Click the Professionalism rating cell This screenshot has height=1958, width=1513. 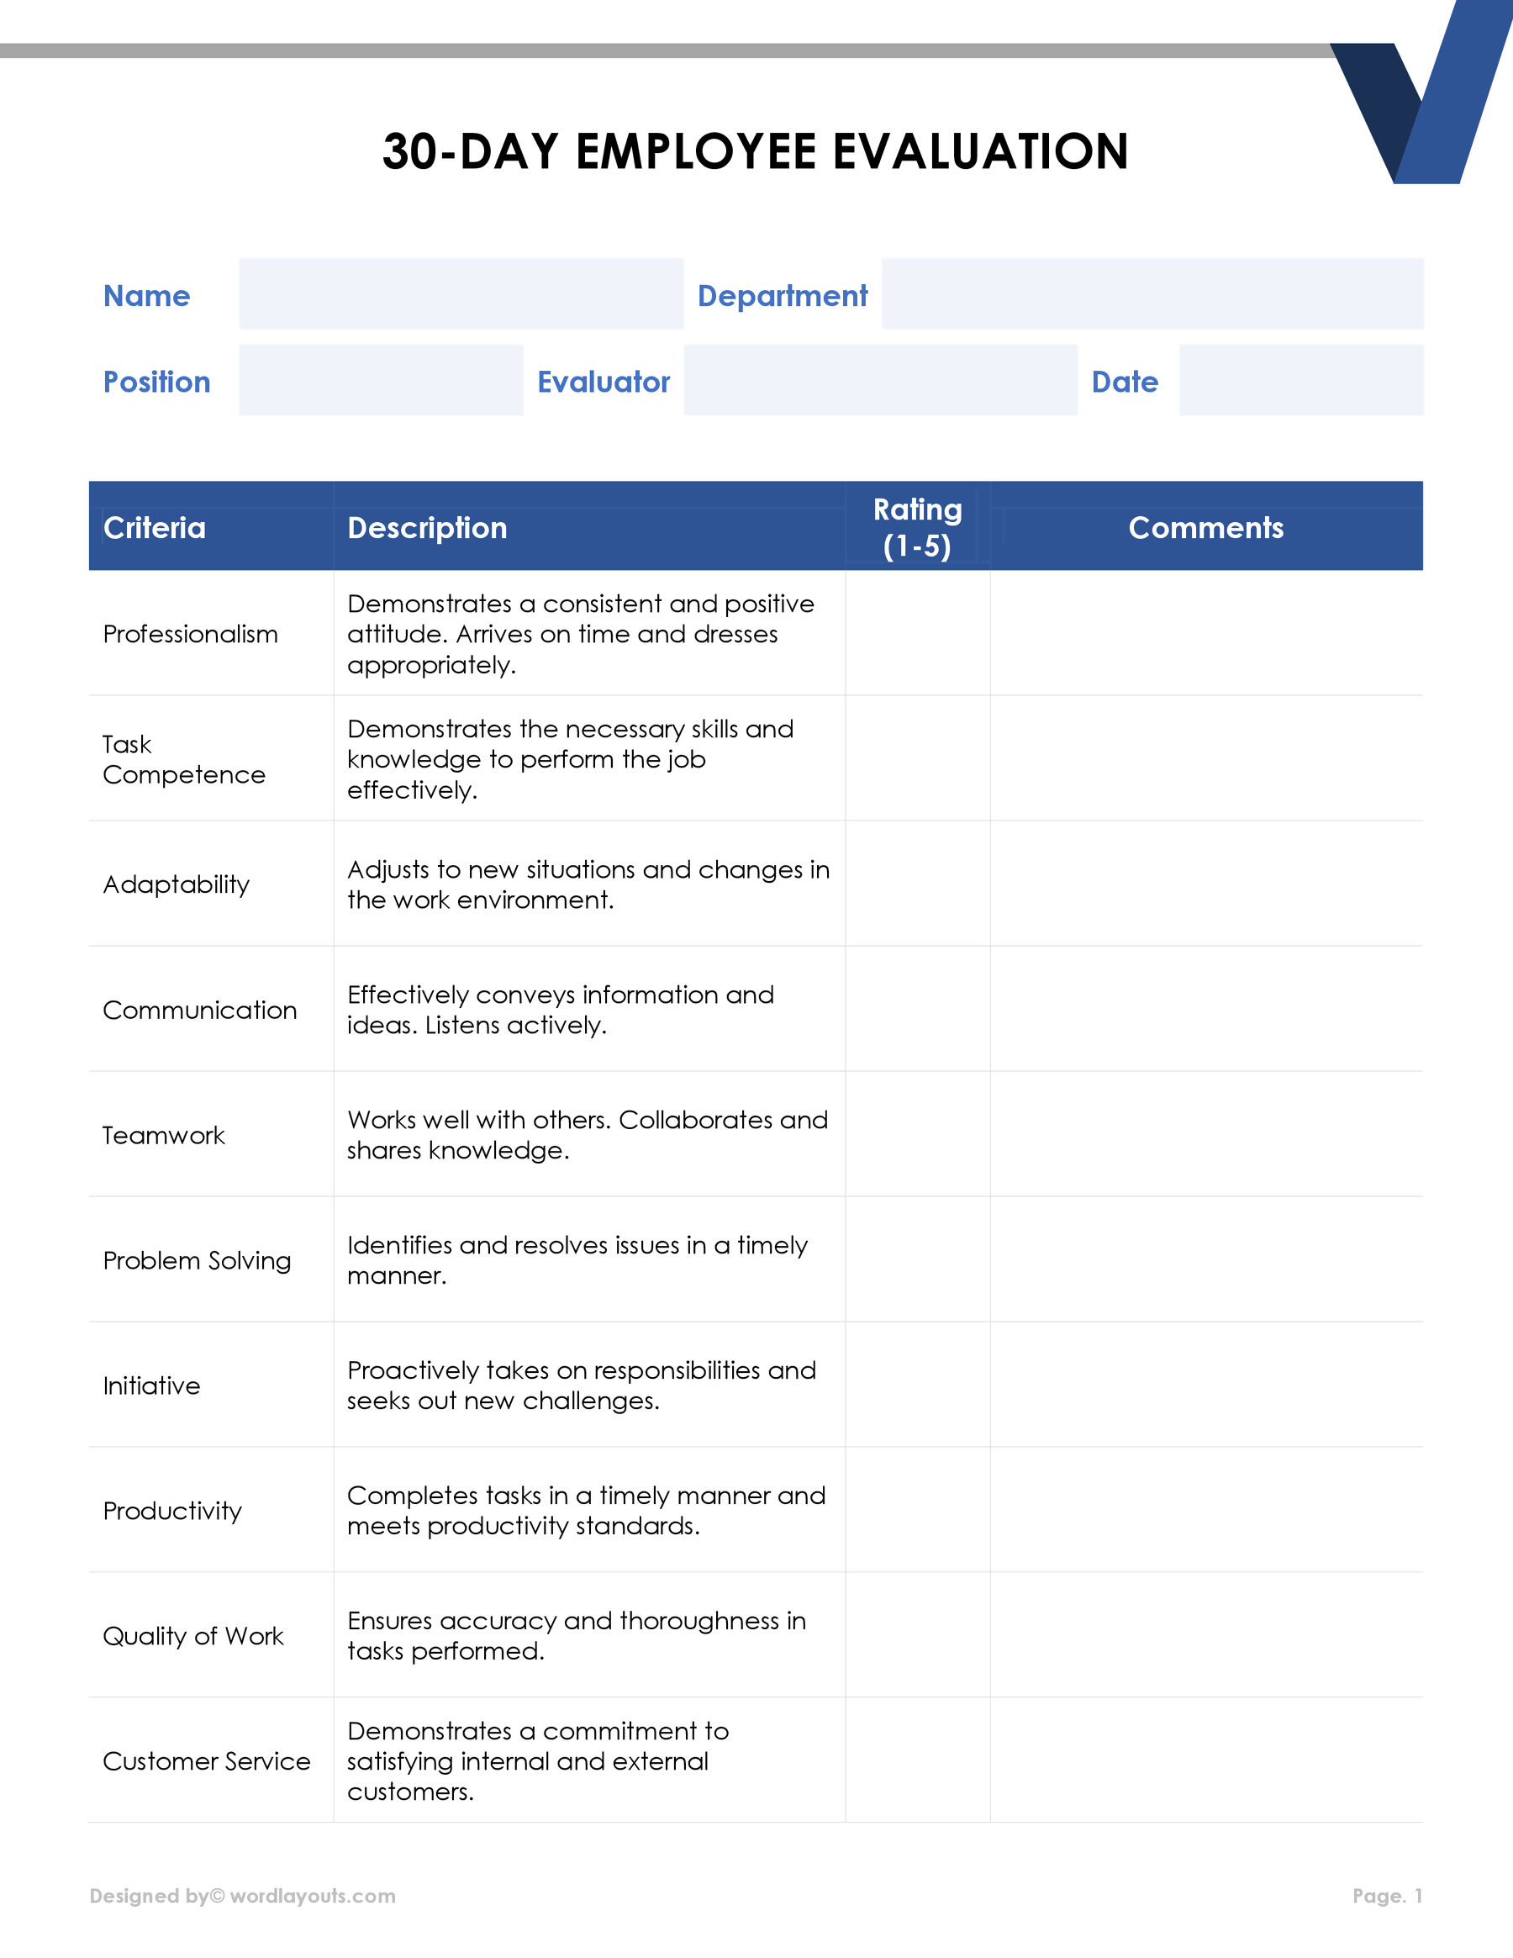(x=917, y=633)
